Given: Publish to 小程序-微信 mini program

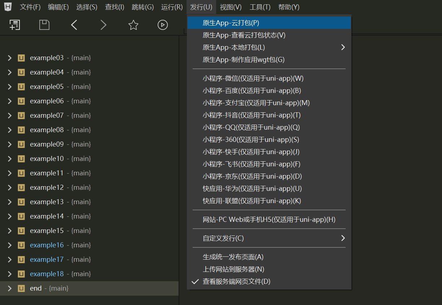Looking at the screenshot, I should 269,79.
